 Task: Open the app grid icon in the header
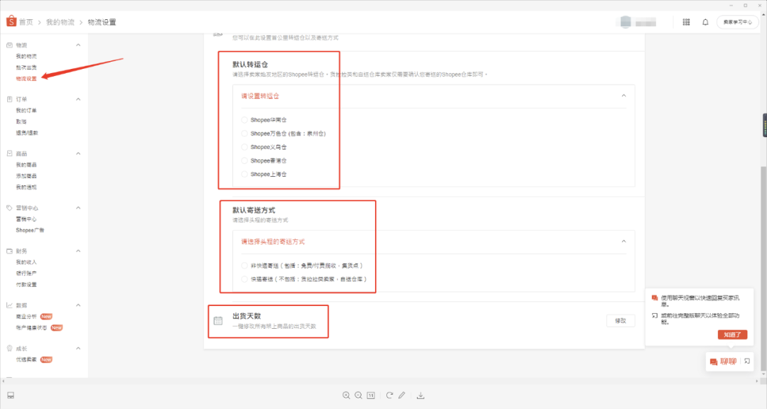(x=686, y=22)
